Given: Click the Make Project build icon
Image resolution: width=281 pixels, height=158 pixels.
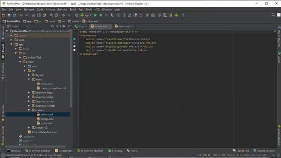Looking at the screenshot, I should [76, 15].
